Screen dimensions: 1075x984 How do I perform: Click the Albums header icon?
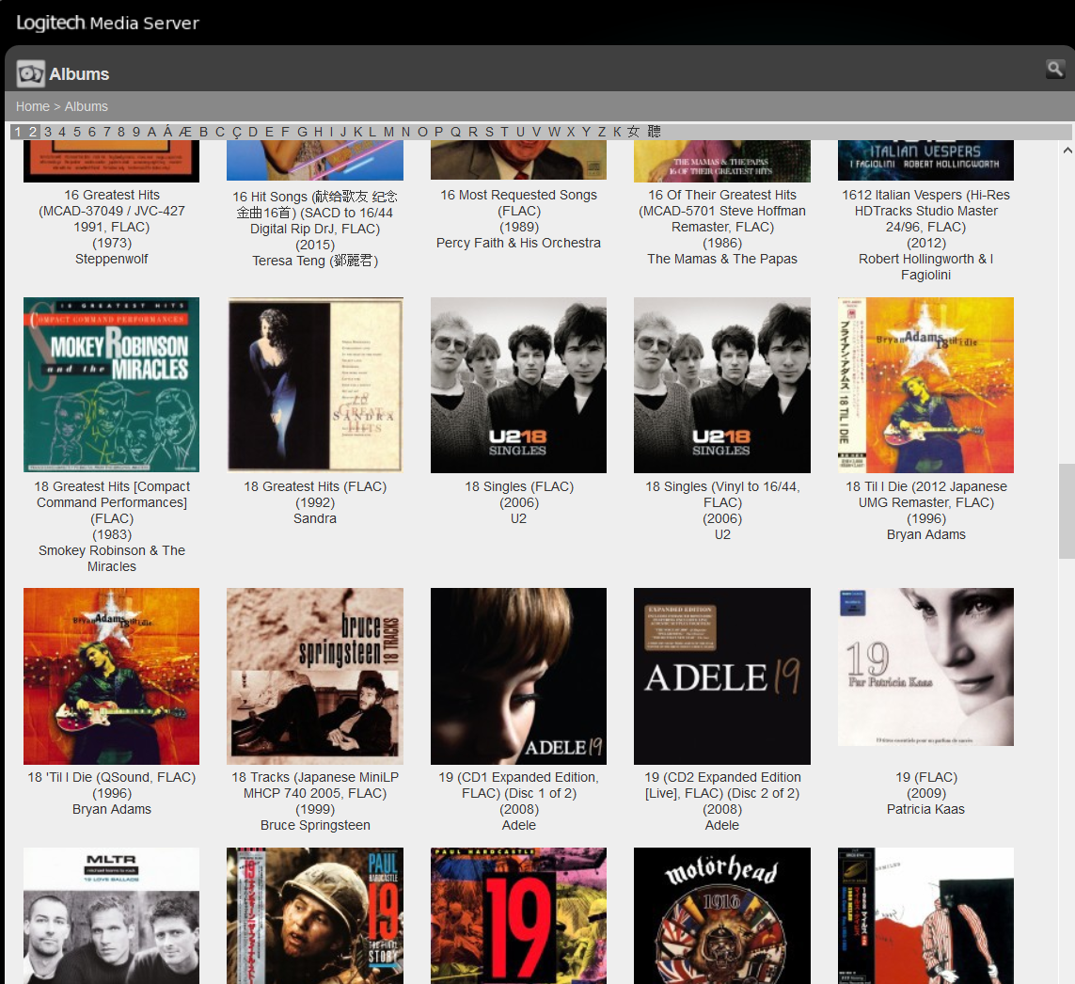click(30, 72)
